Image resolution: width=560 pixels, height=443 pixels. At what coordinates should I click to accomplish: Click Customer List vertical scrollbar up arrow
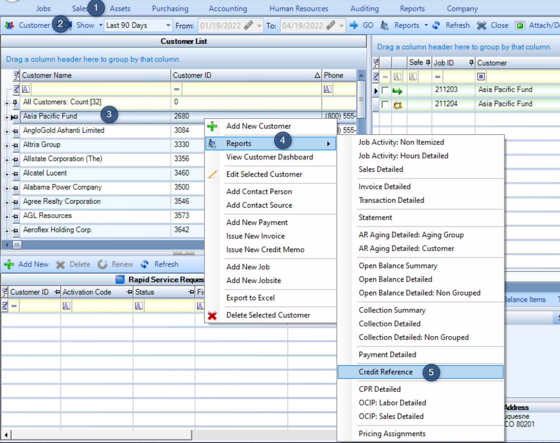[361, 75]
